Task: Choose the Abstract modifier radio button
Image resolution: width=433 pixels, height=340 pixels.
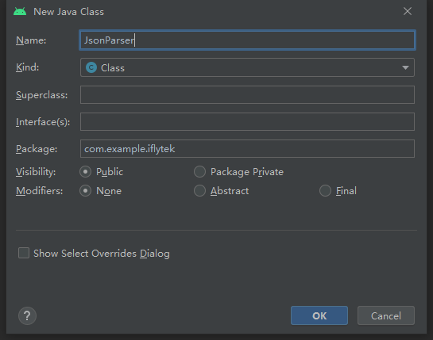Action: pyautogui.click(x=199, y=191)
